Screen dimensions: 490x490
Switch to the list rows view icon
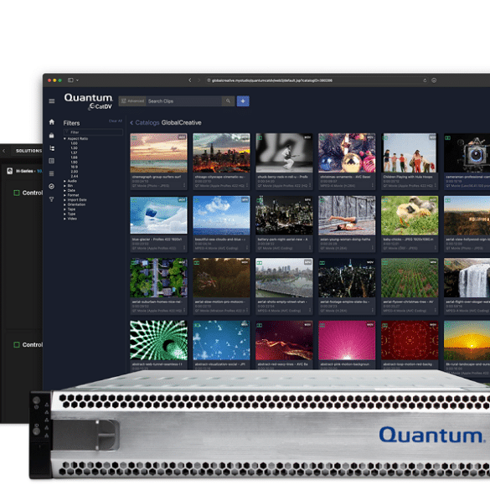(x=52, y=173)
